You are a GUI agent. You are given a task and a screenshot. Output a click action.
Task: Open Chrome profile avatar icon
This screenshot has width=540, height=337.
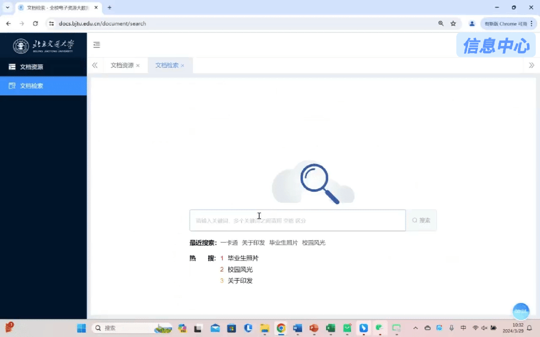(x=471, y=23)
